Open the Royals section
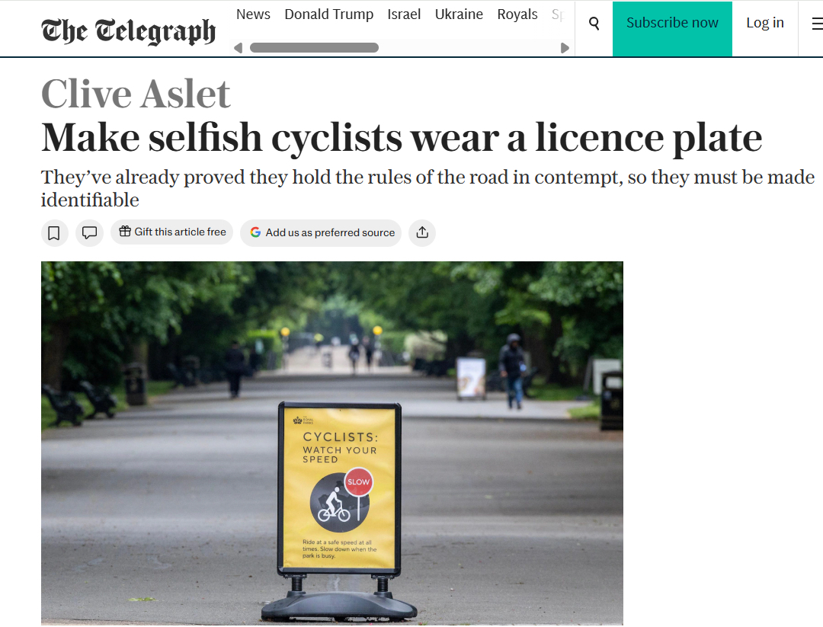This screenshot has width=823, height=627. [517, 14]
